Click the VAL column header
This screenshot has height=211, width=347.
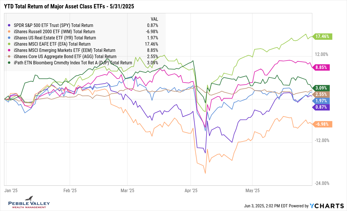coord(154,19)
